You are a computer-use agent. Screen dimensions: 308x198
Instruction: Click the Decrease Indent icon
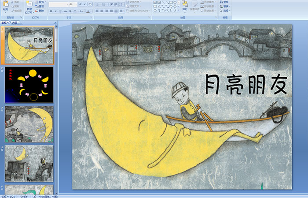(x=111, y=4)
